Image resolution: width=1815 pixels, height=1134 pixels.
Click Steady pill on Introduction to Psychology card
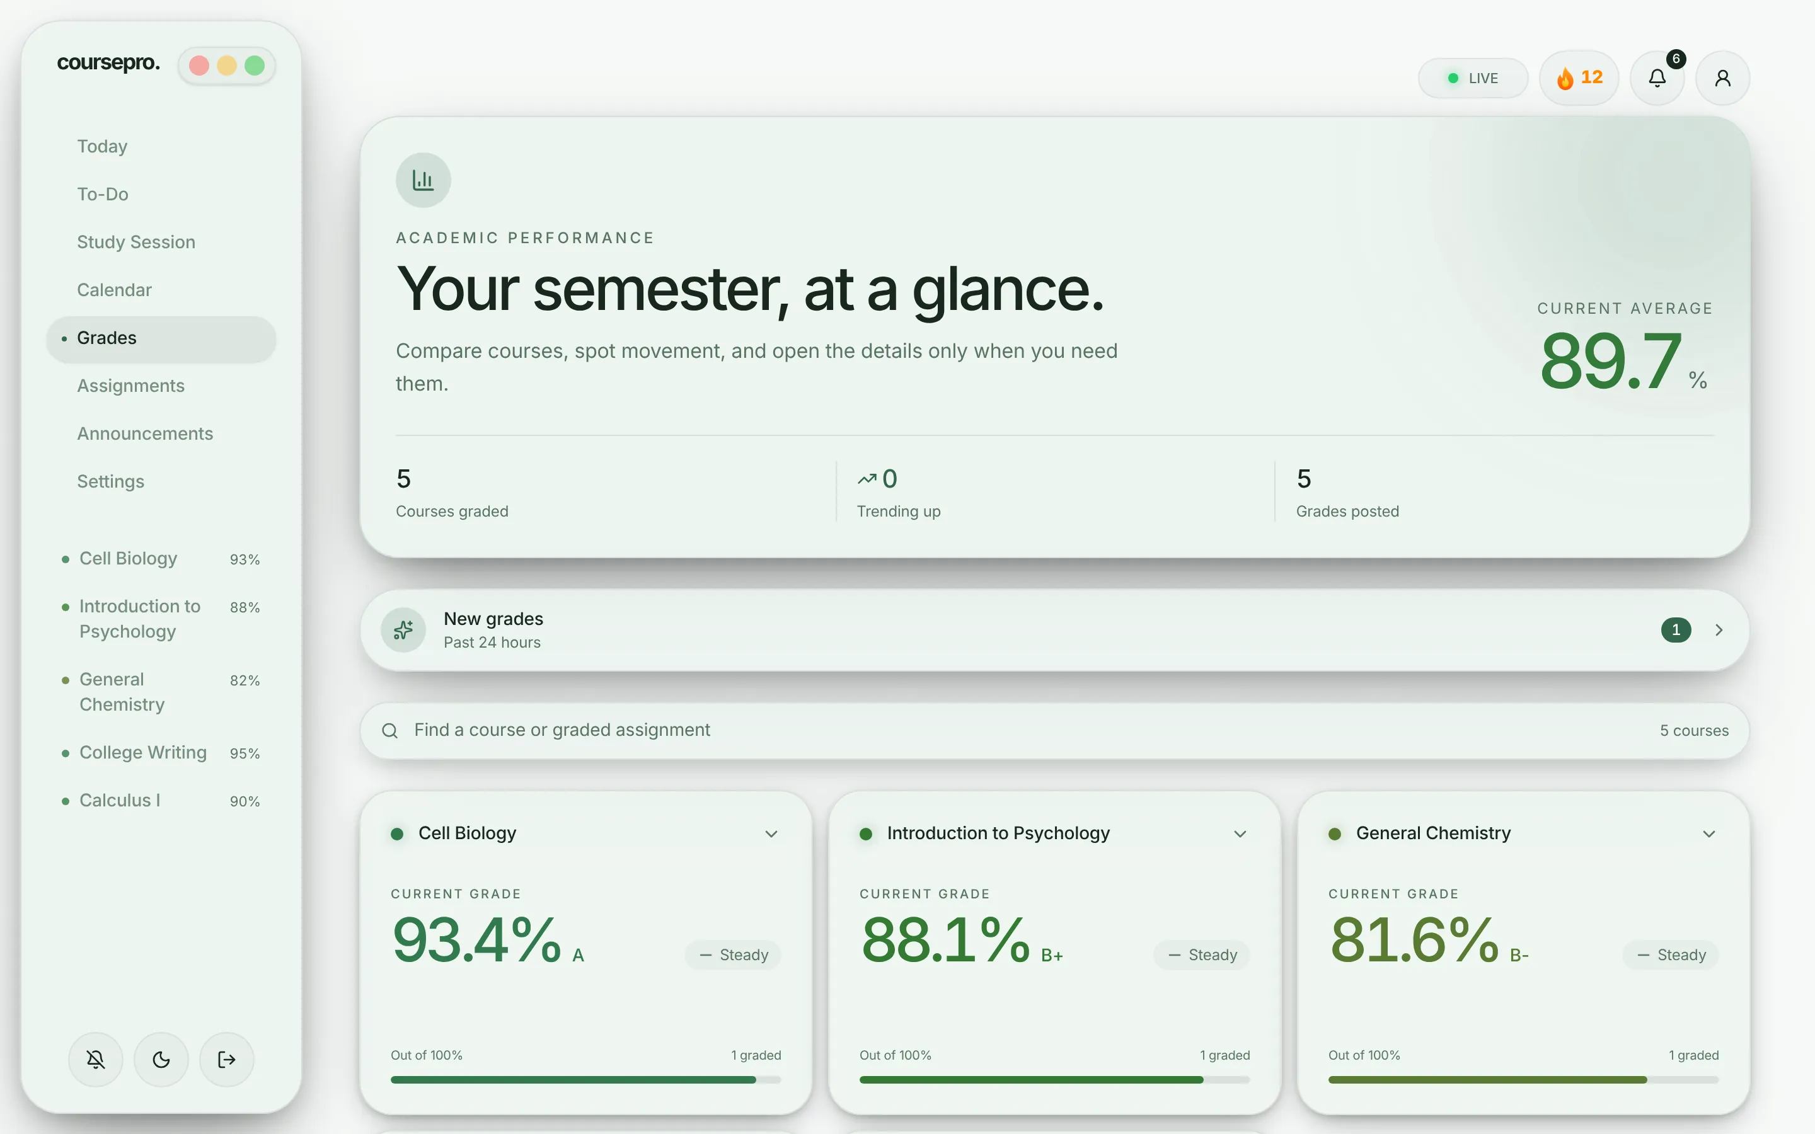tap(1202, 954)
